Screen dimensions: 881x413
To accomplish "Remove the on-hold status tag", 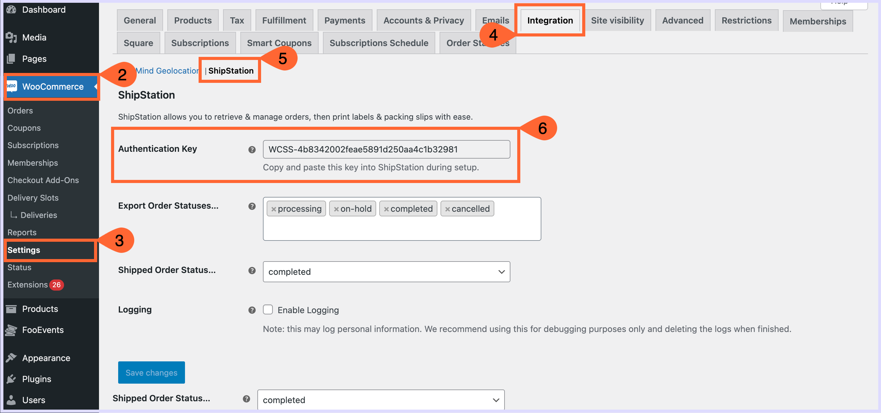I will (x=337, y=209).
